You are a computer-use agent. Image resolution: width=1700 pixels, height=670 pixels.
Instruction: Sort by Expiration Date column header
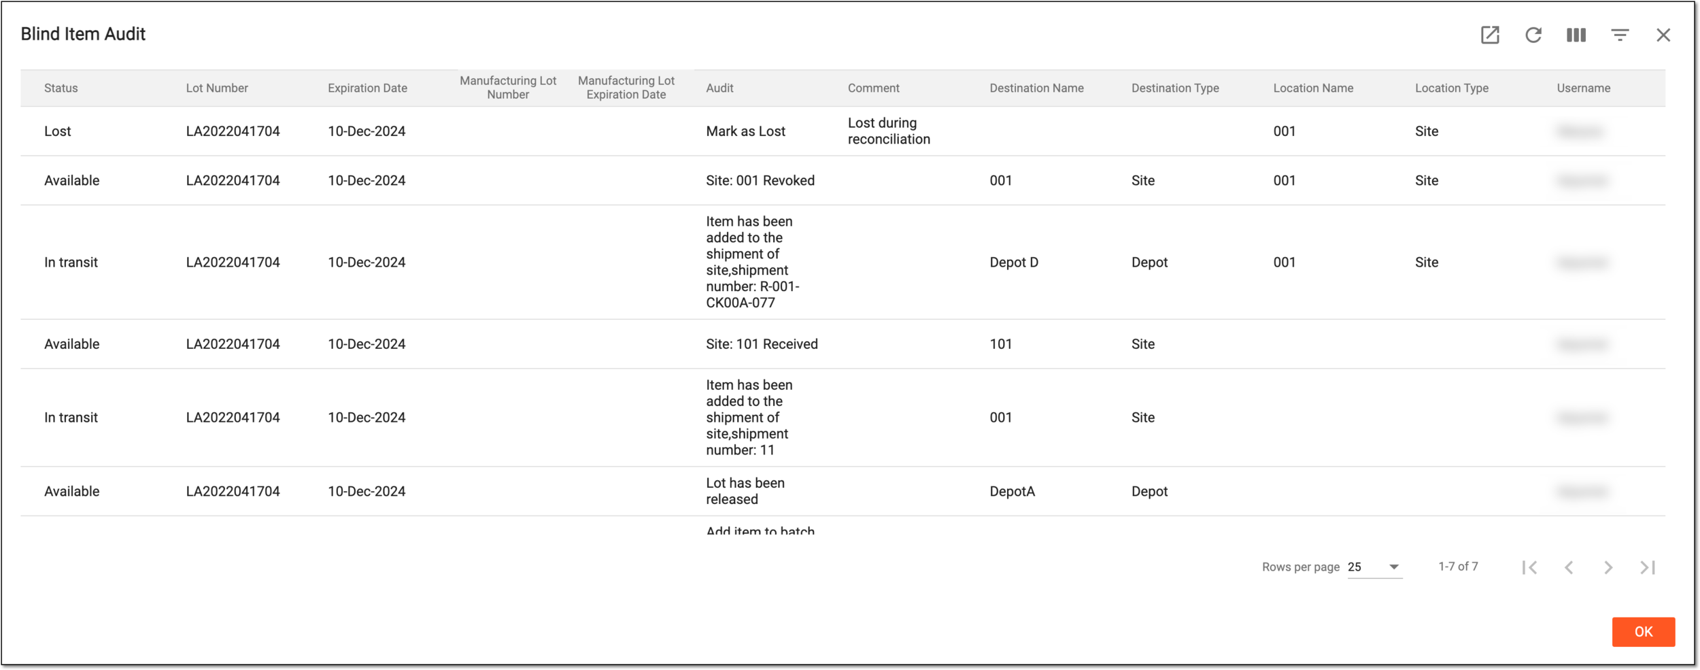pyautogui.click(x=367, y=88)
